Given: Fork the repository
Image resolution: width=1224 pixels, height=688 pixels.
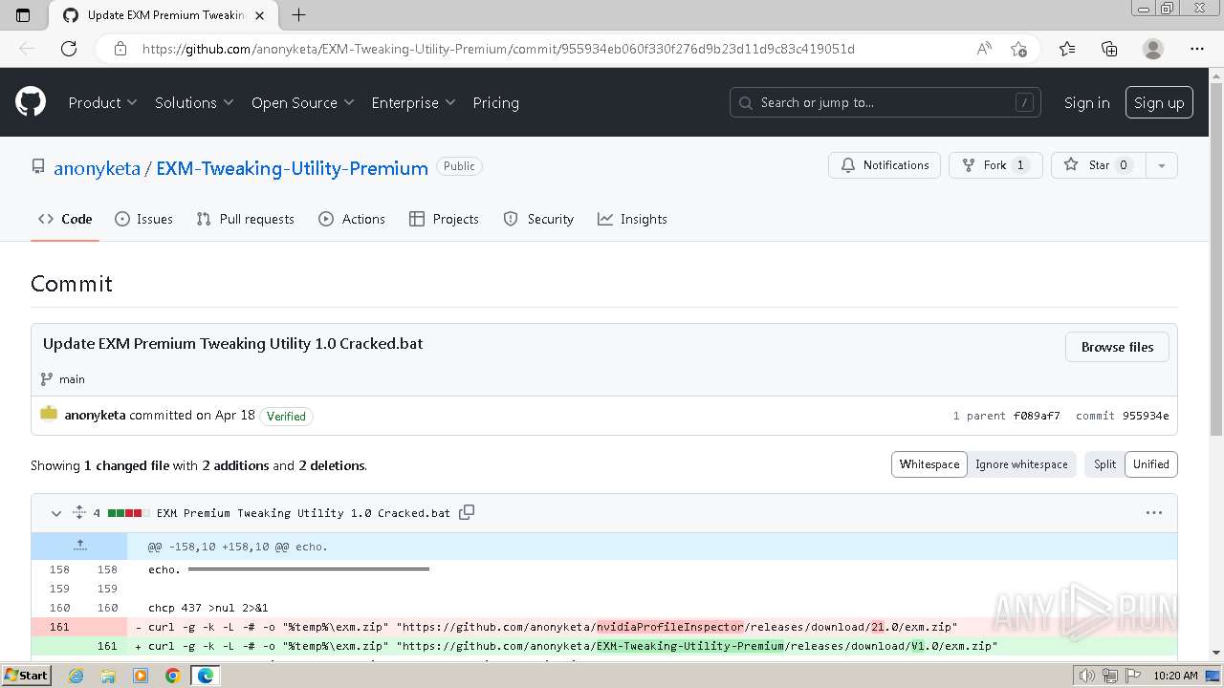Looking at the screenshot, I should coord(995,165).
